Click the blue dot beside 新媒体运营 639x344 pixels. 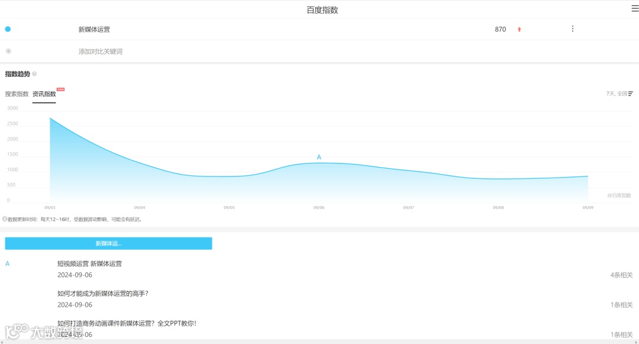pos(8,29)
